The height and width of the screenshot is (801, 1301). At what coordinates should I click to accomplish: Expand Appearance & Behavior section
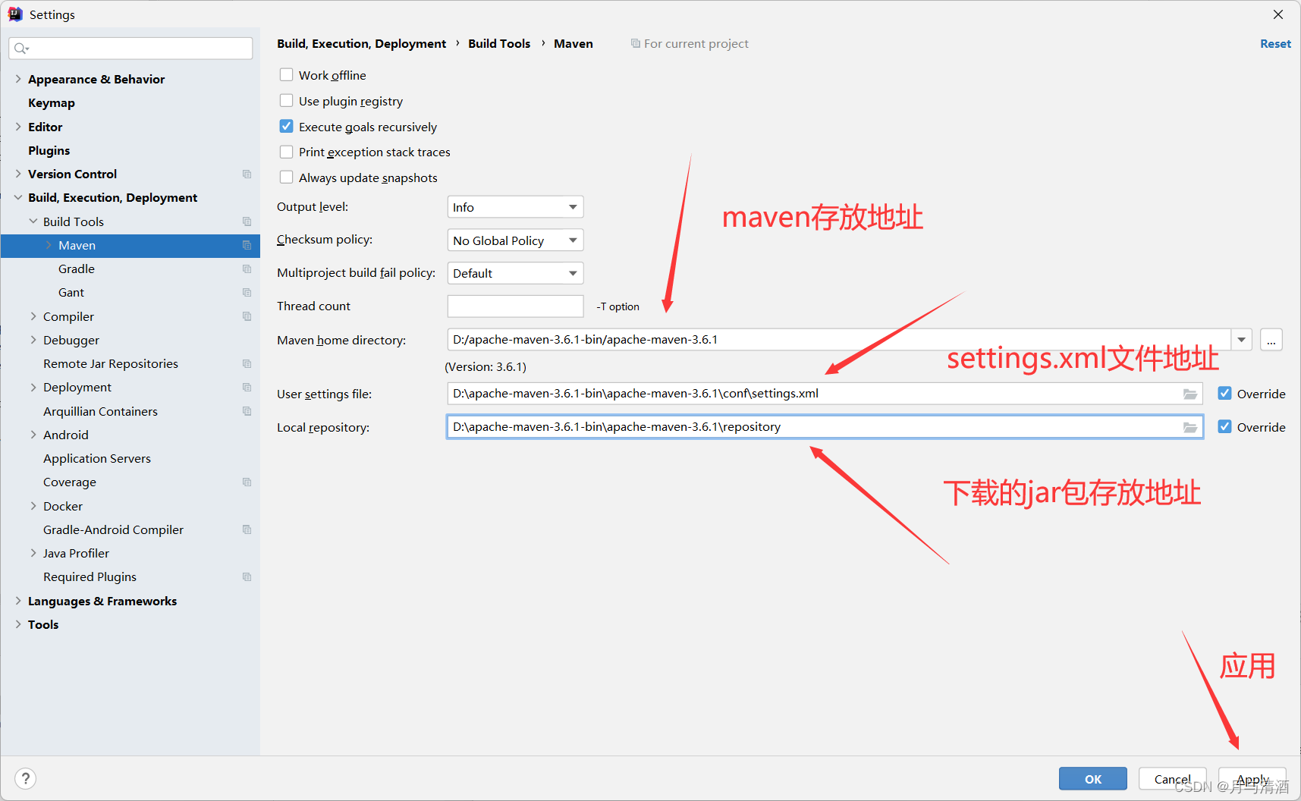click(18, 78)
